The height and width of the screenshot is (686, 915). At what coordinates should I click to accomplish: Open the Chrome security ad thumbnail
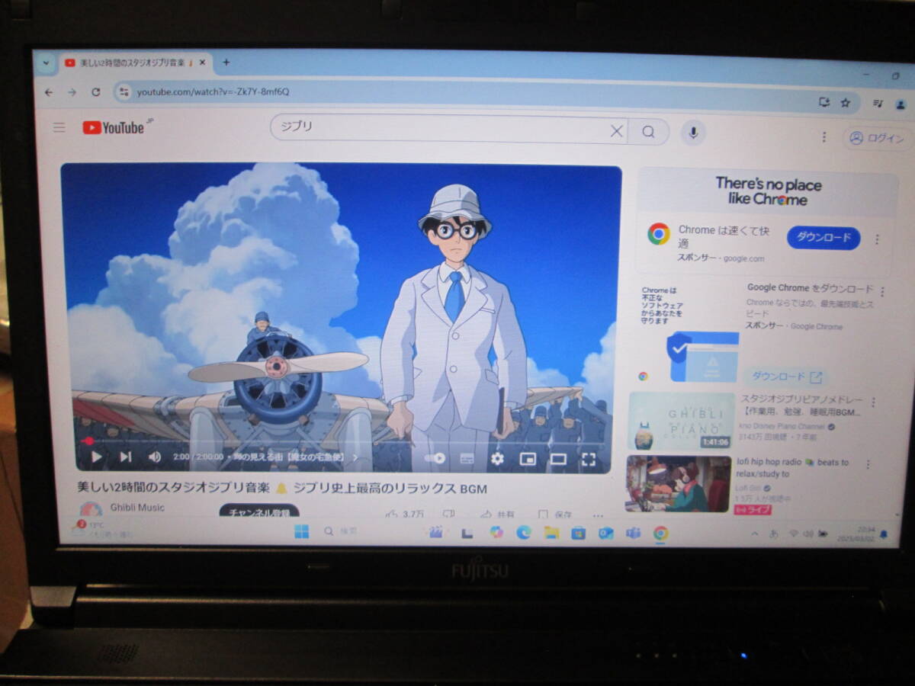(690, 333)
